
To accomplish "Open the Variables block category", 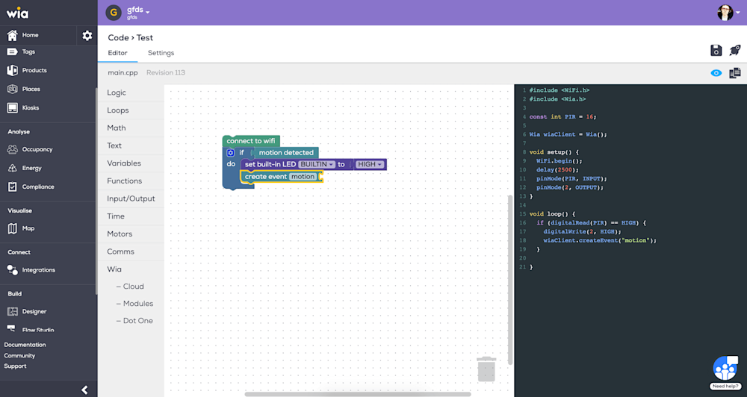I will 124,163.
